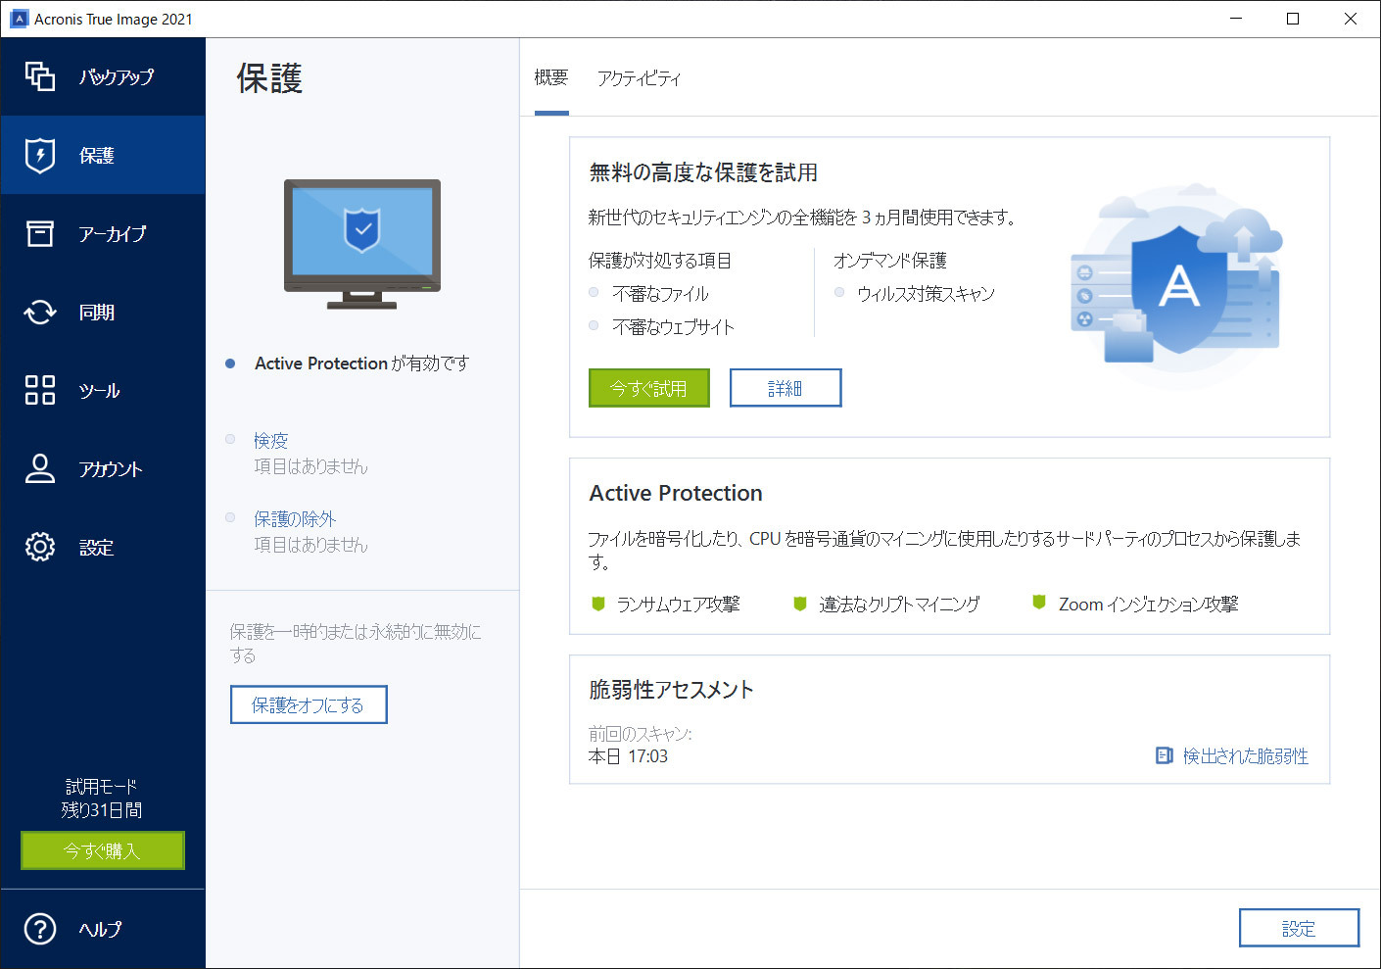The image size is (1381, 969).
Task: Open the バックアップ section icon in sidebar
Action: [x=40, y=75]
